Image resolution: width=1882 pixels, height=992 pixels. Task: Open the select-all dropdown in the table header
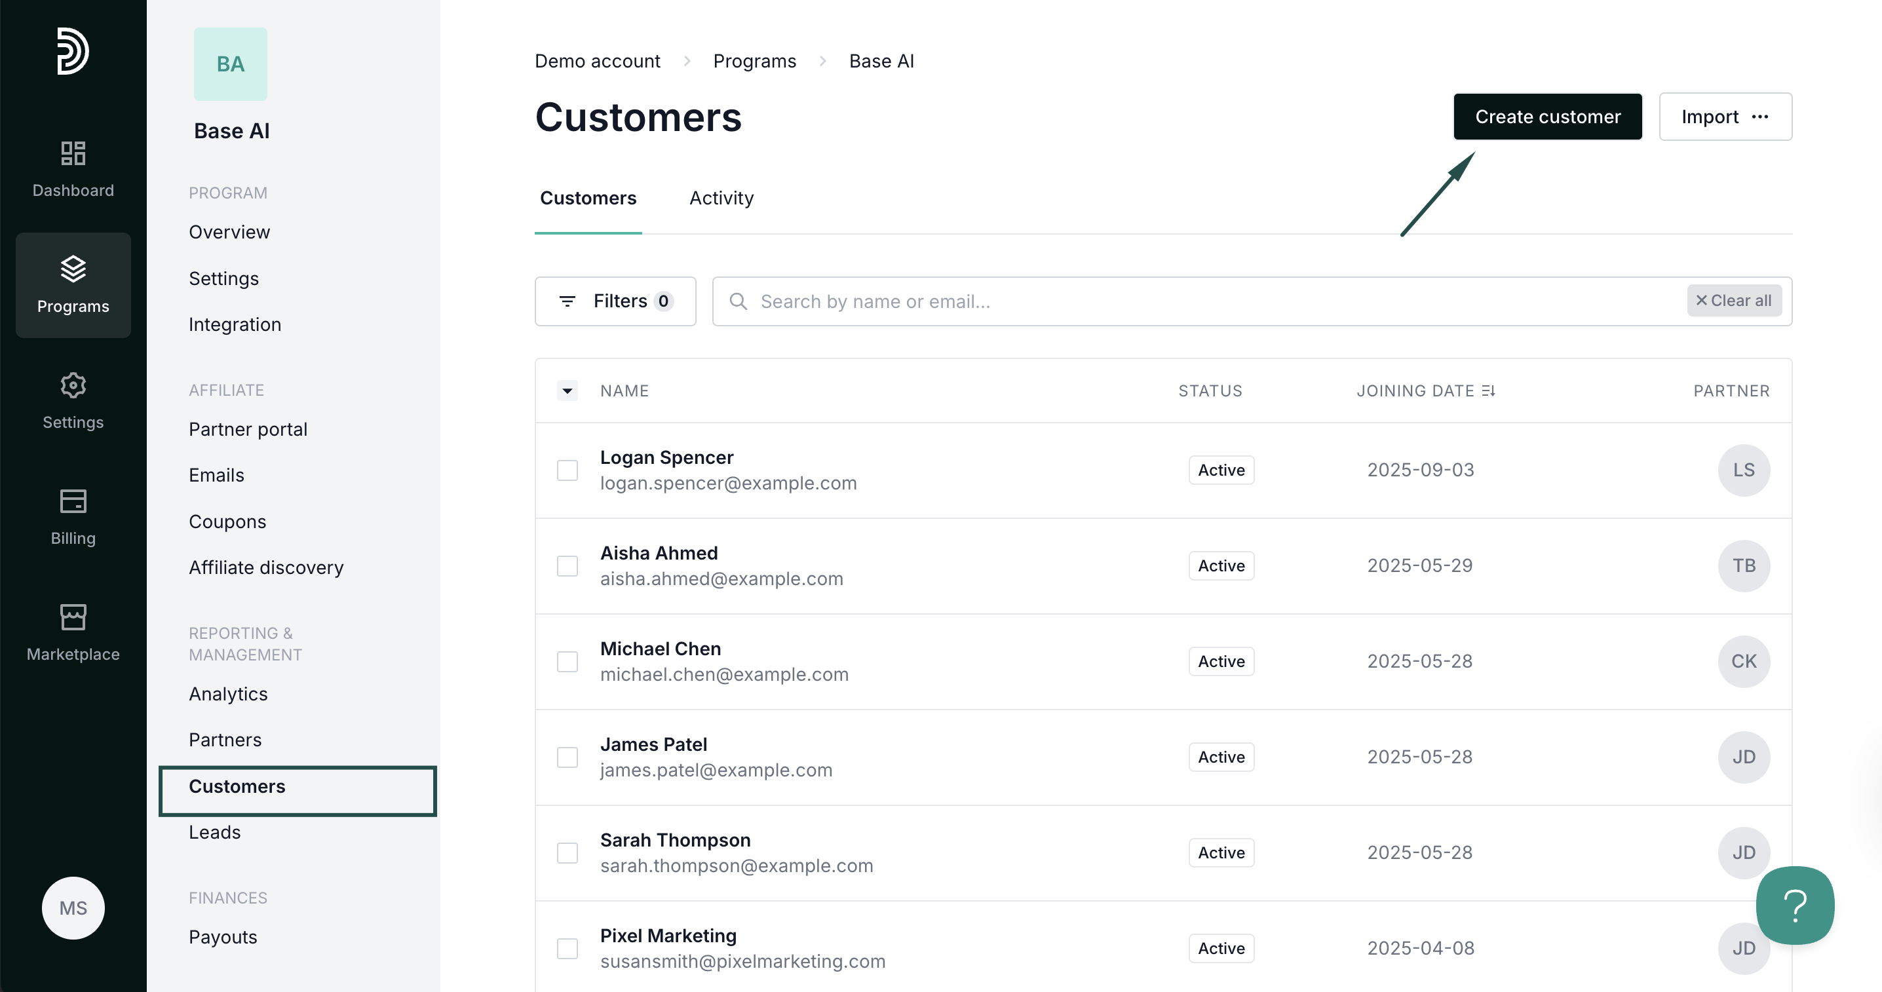coord(567,391)
